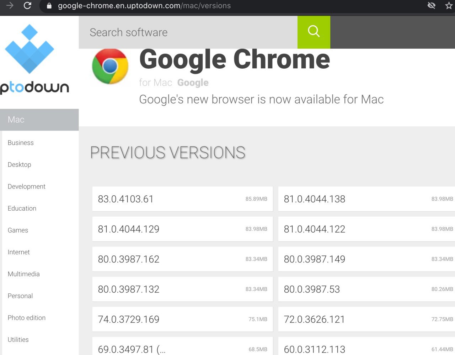The height and width of the screenshot is (355, 455).
Task: Open the Uptodown logo home link
Action: click(34, 59)
